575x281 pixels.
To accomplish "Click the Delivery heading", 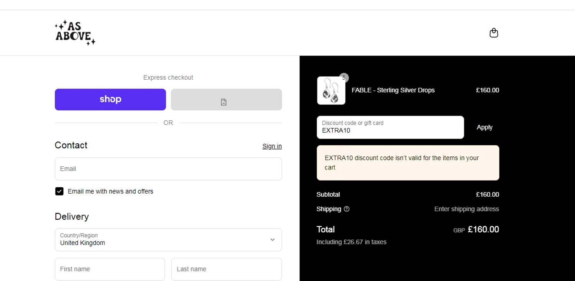I will click(72, 217).
